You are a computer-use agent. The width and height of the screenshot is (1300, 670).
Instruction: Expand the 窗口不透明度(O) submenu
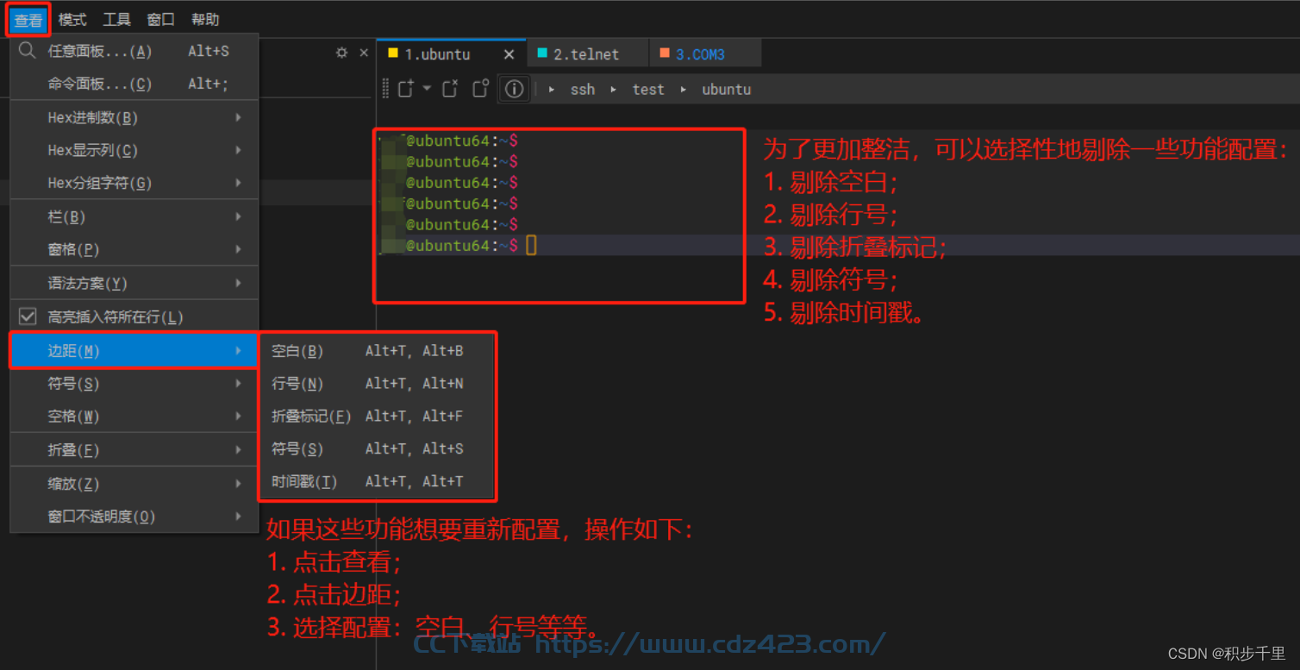(134, 517)
